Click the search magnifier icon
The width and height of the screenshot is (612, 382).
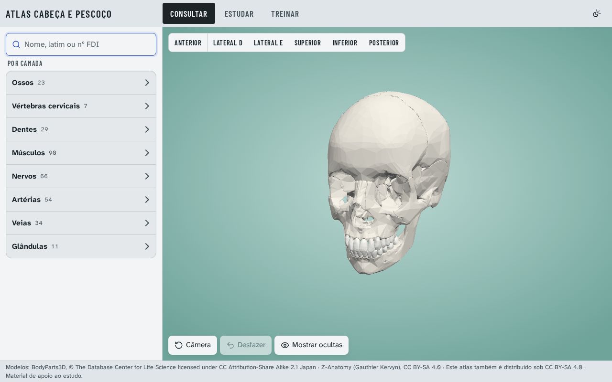tap(16, 44)
